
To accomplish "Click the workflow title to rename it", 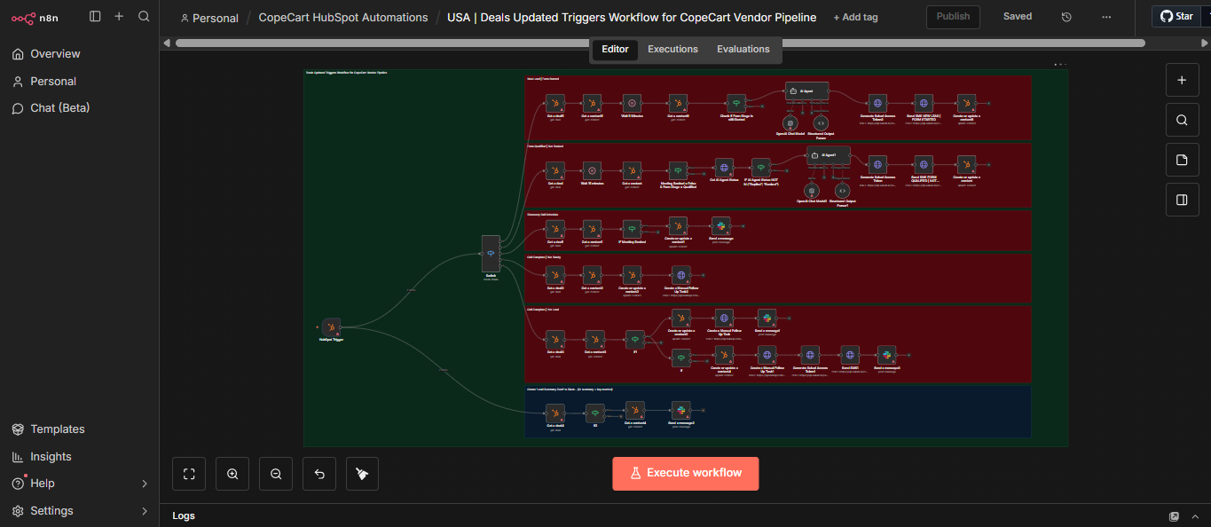I will (x=632, y=18).
